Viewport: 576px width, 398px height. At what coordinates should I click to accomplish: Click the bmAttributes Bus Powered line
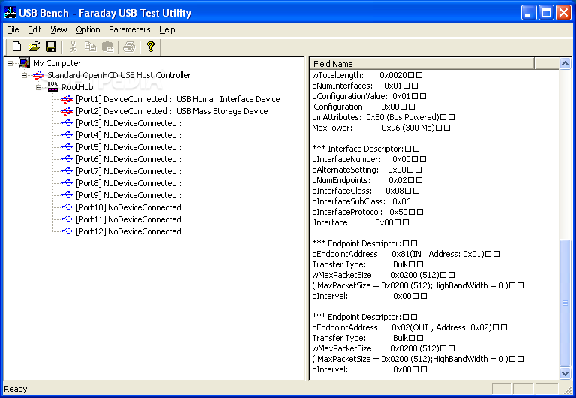click(383, 117)
